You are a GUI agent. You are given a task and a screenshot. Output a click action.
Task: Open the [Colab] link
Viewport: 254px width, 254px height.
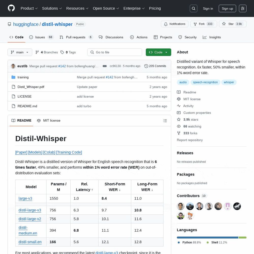[x=49, y=152]
